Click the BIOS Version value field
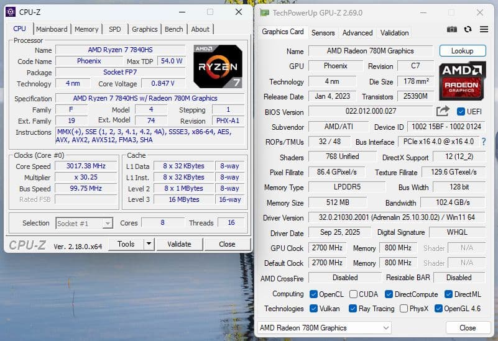The height and width of the screenshot is (341, 498). pos(371,111)
